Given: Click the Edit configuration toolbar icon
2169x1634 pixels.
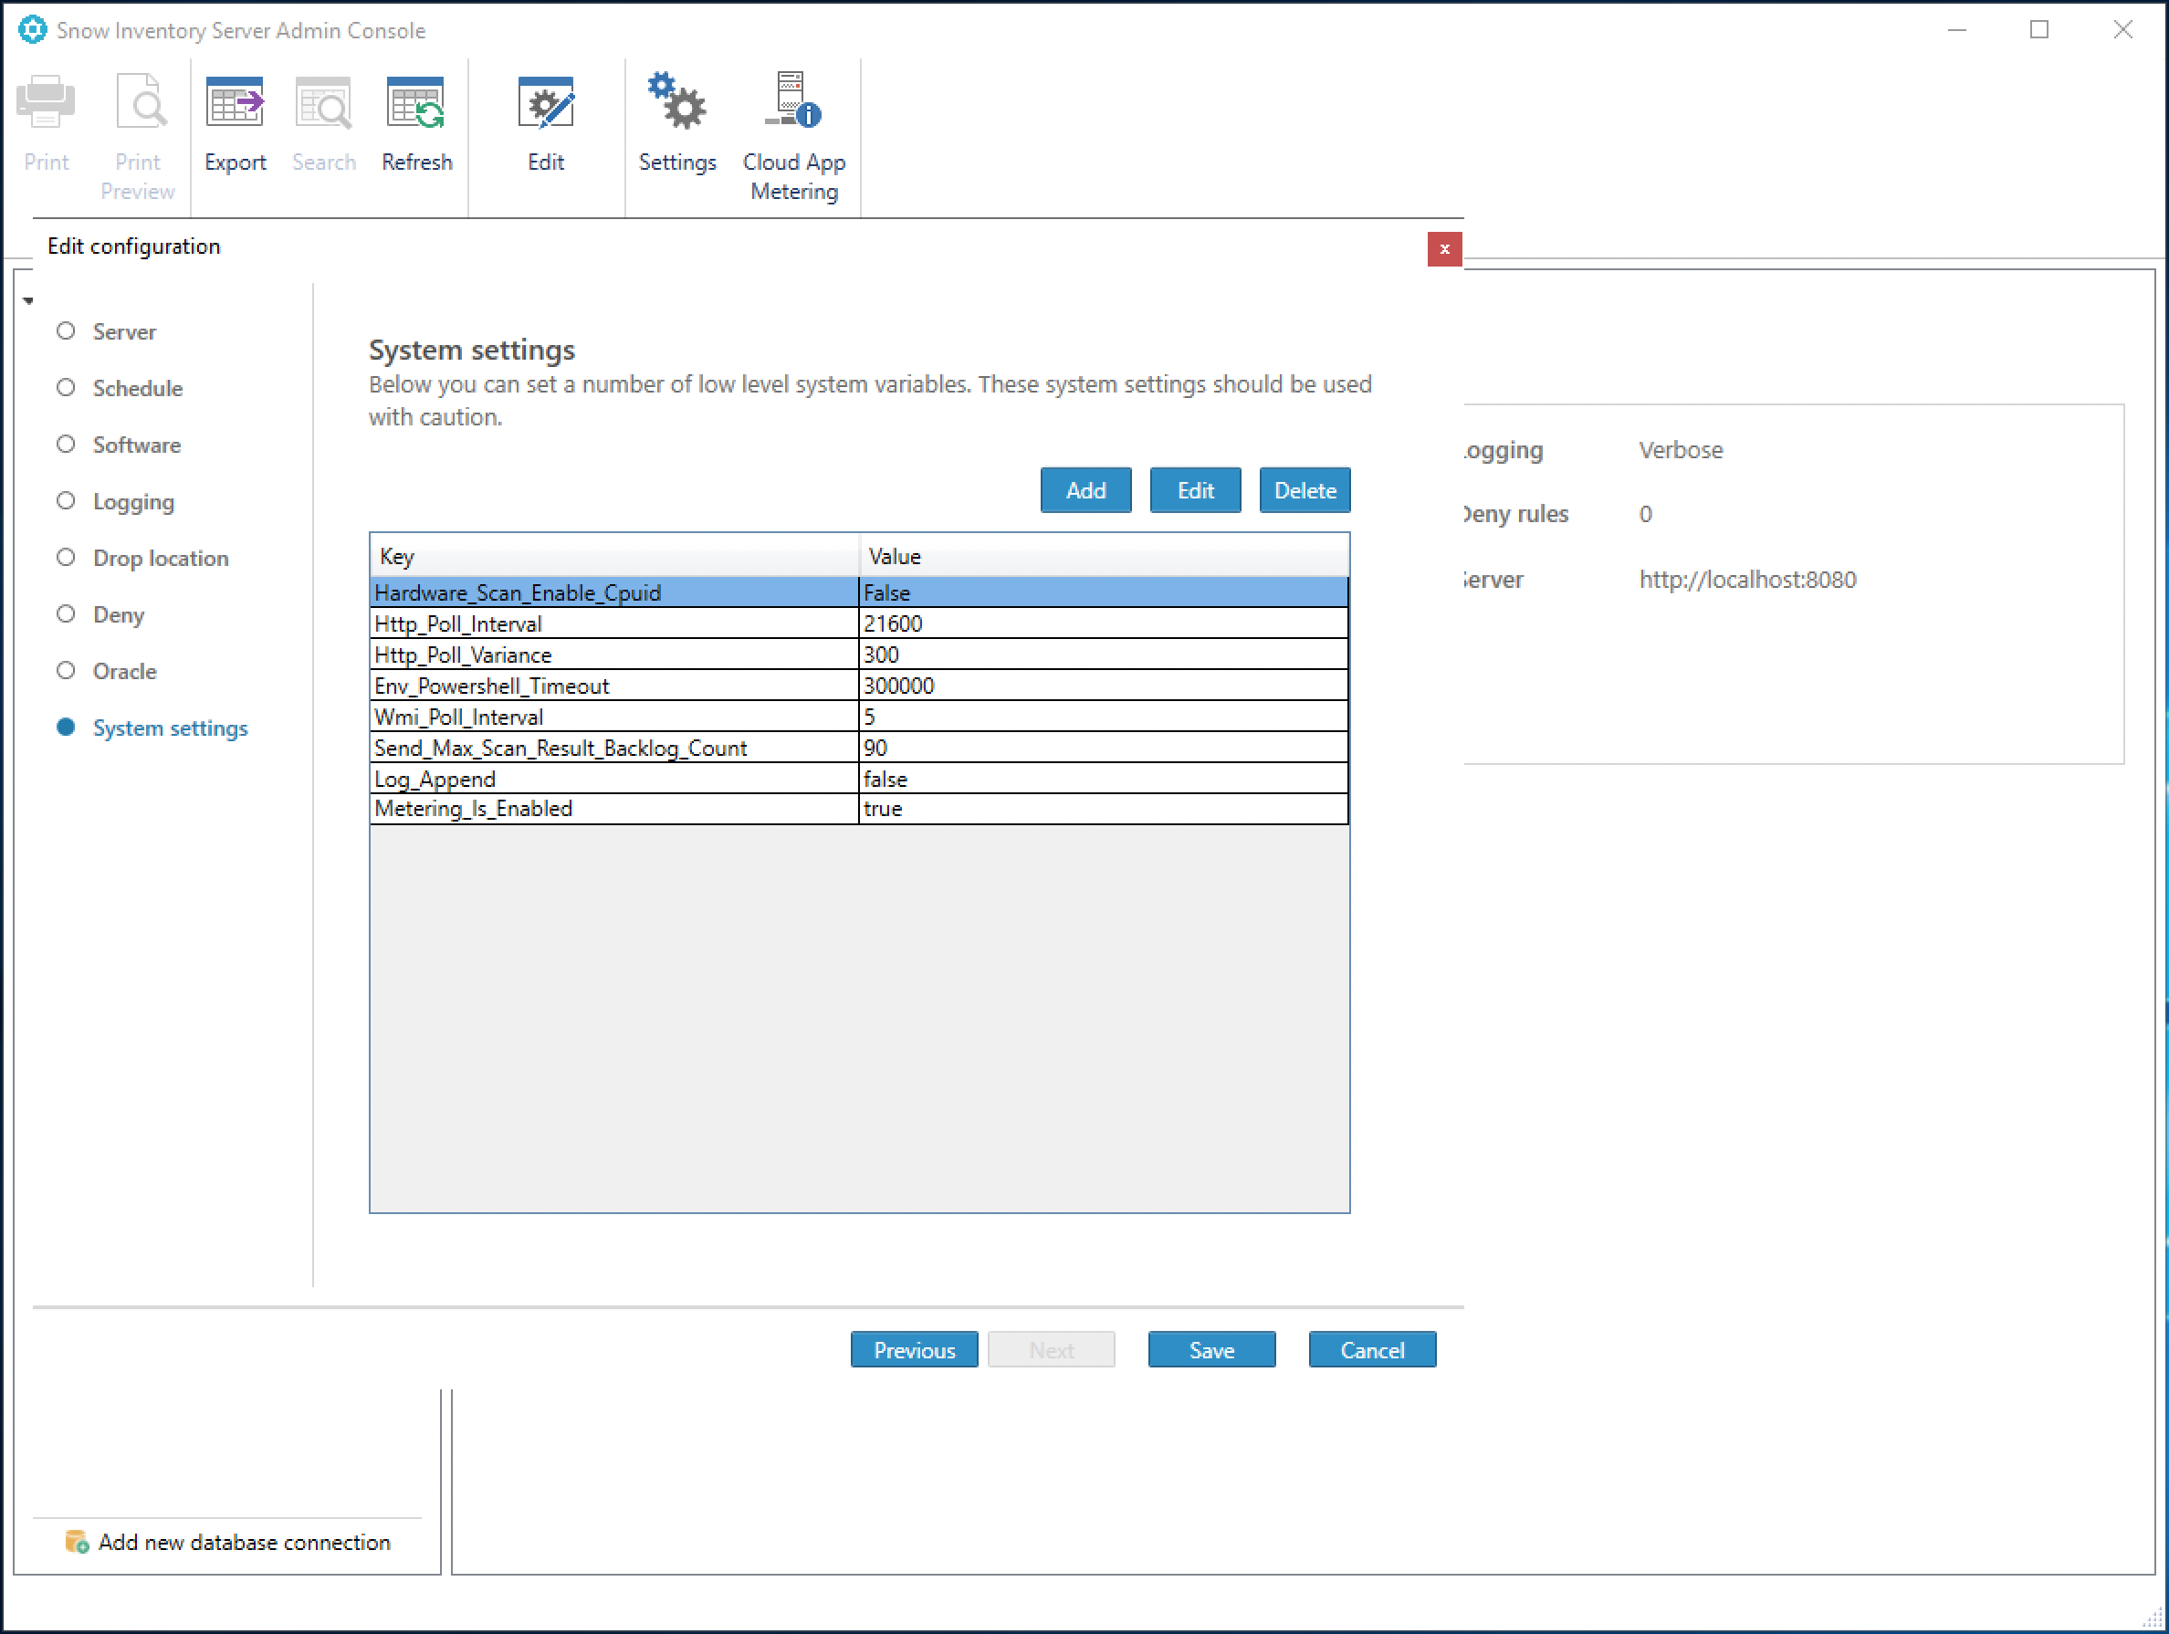Looking at the screenshot, I should coord(546,103).
